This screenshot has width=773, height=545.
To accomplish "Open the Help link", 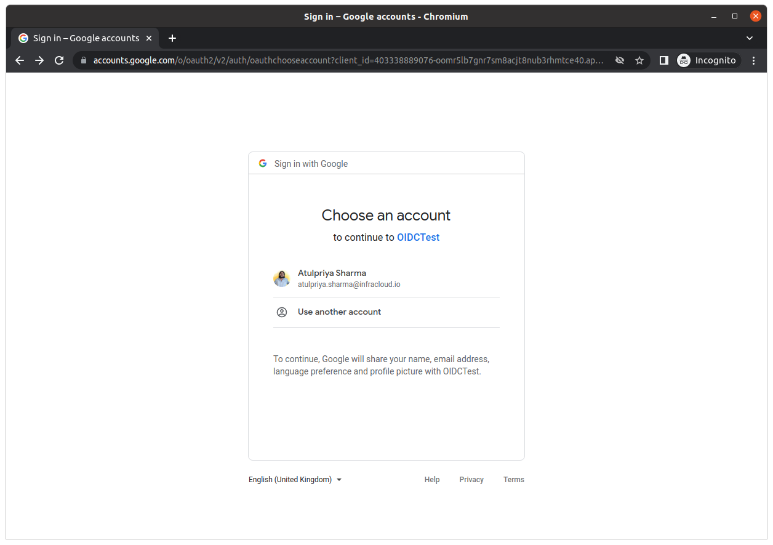I will 432,480.
